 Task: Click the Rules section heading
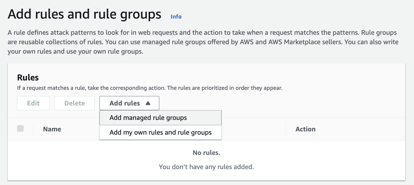coord(28,77)
